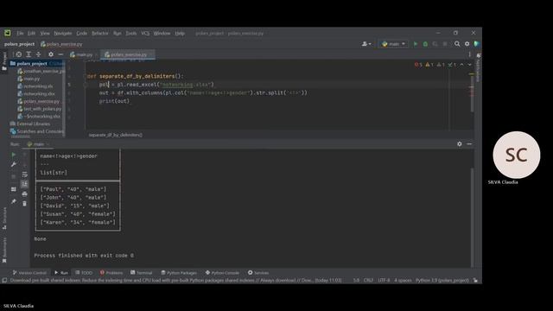Toggle the tool window quick access icon in the bottom-left
The width and height of the screenshot is (553, 311).
[x=4, y=280]
